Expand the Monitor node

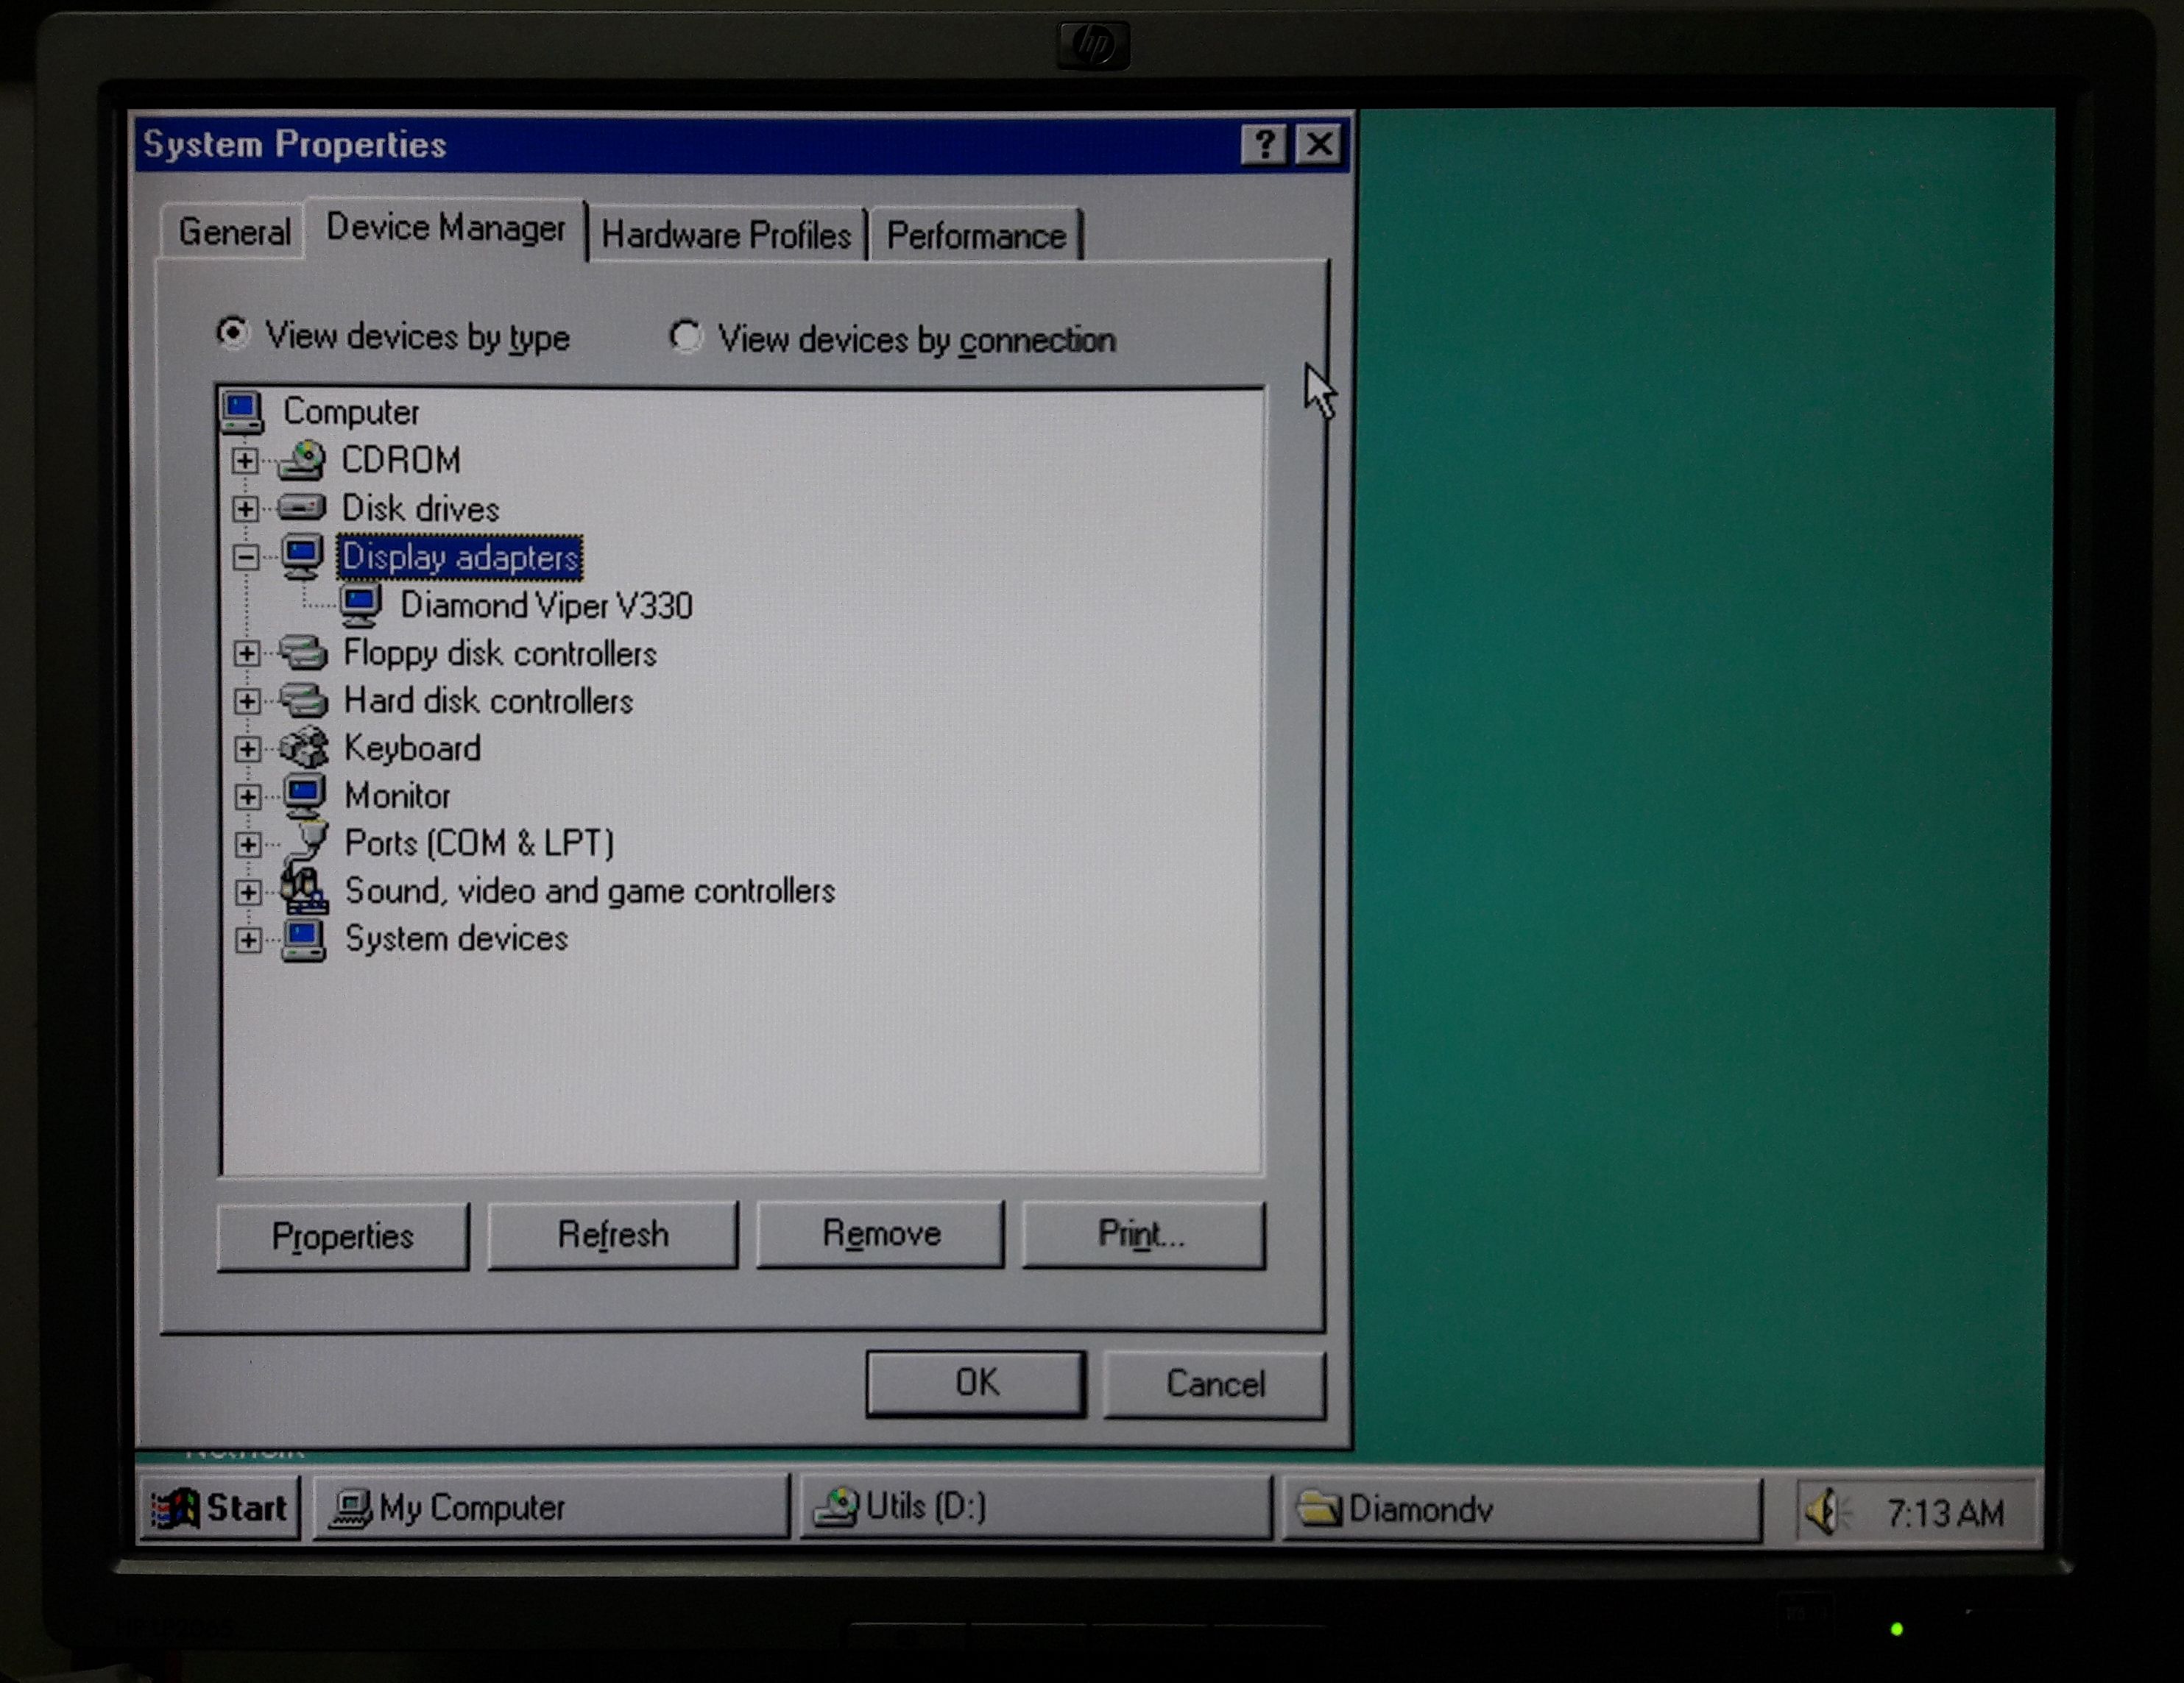247,796
